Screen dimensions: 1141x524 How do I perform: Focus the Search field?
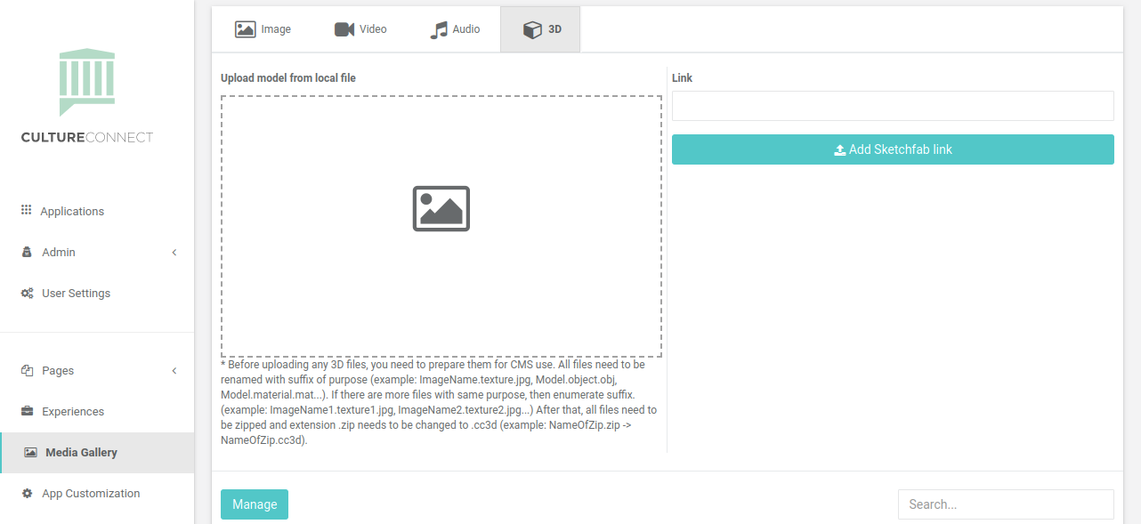click(1006, 504)
